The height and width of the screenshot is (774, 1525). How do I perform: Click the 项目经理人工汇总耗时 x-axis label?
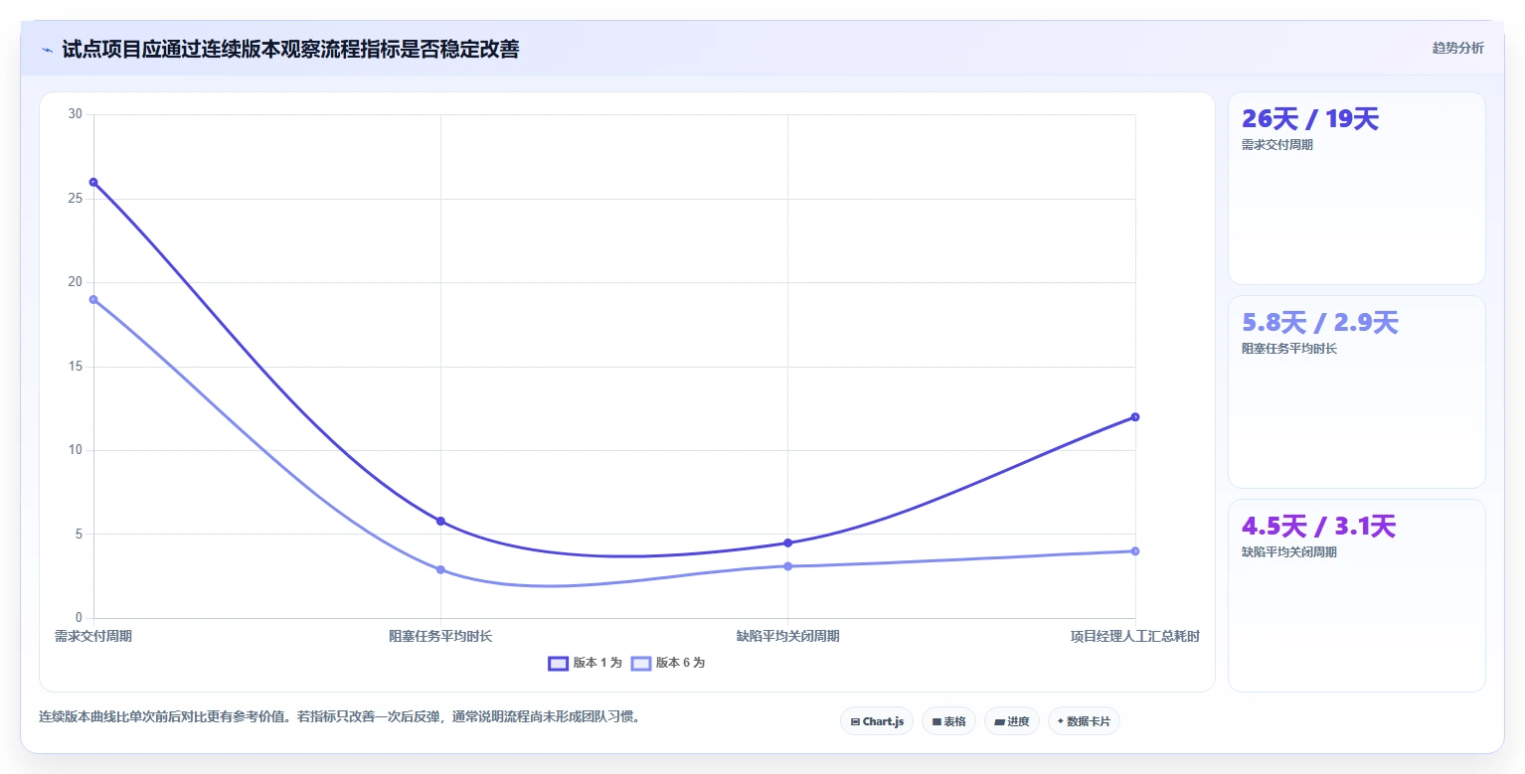coord(1134,636)
